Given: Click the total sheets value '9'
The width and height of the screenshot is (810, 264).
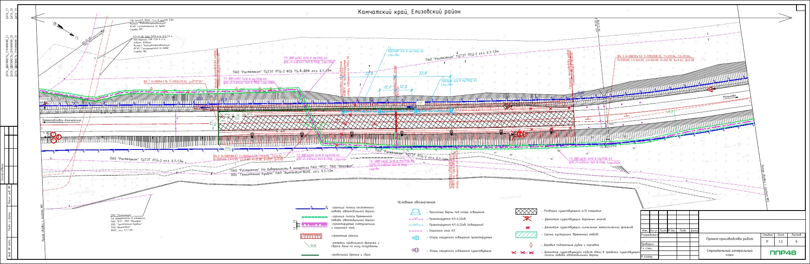Looking at the screenshot, I should coord(796,242).
